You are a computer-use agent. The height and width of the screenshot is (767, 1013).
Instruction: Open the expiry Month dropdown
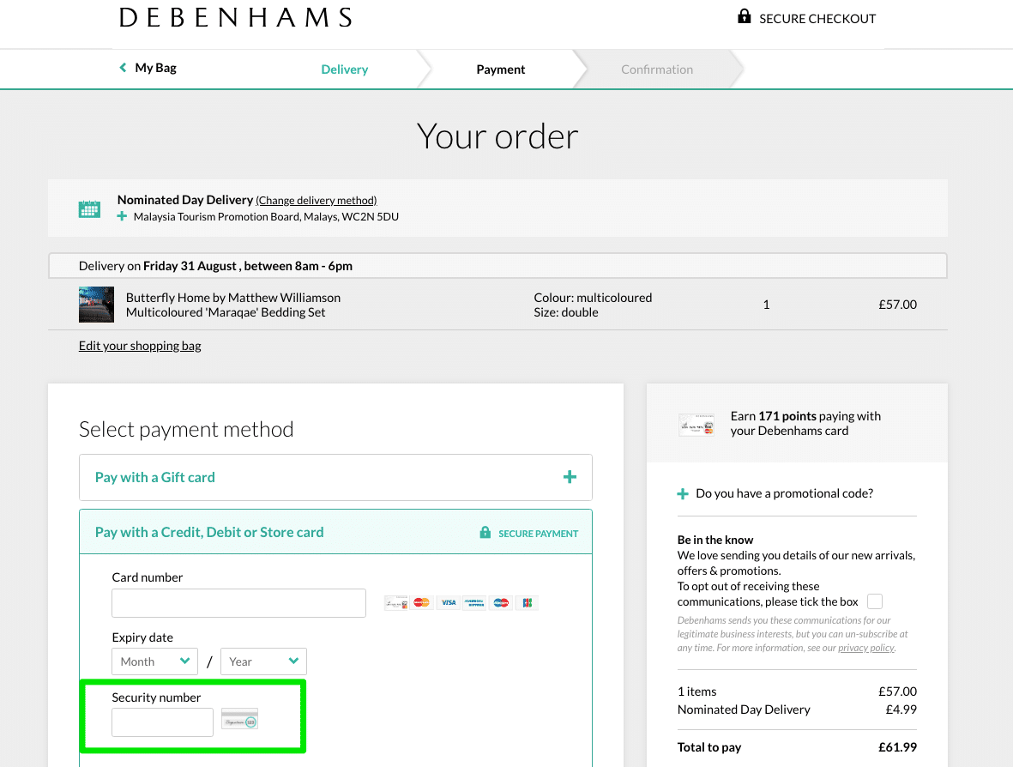pos(155,661)
